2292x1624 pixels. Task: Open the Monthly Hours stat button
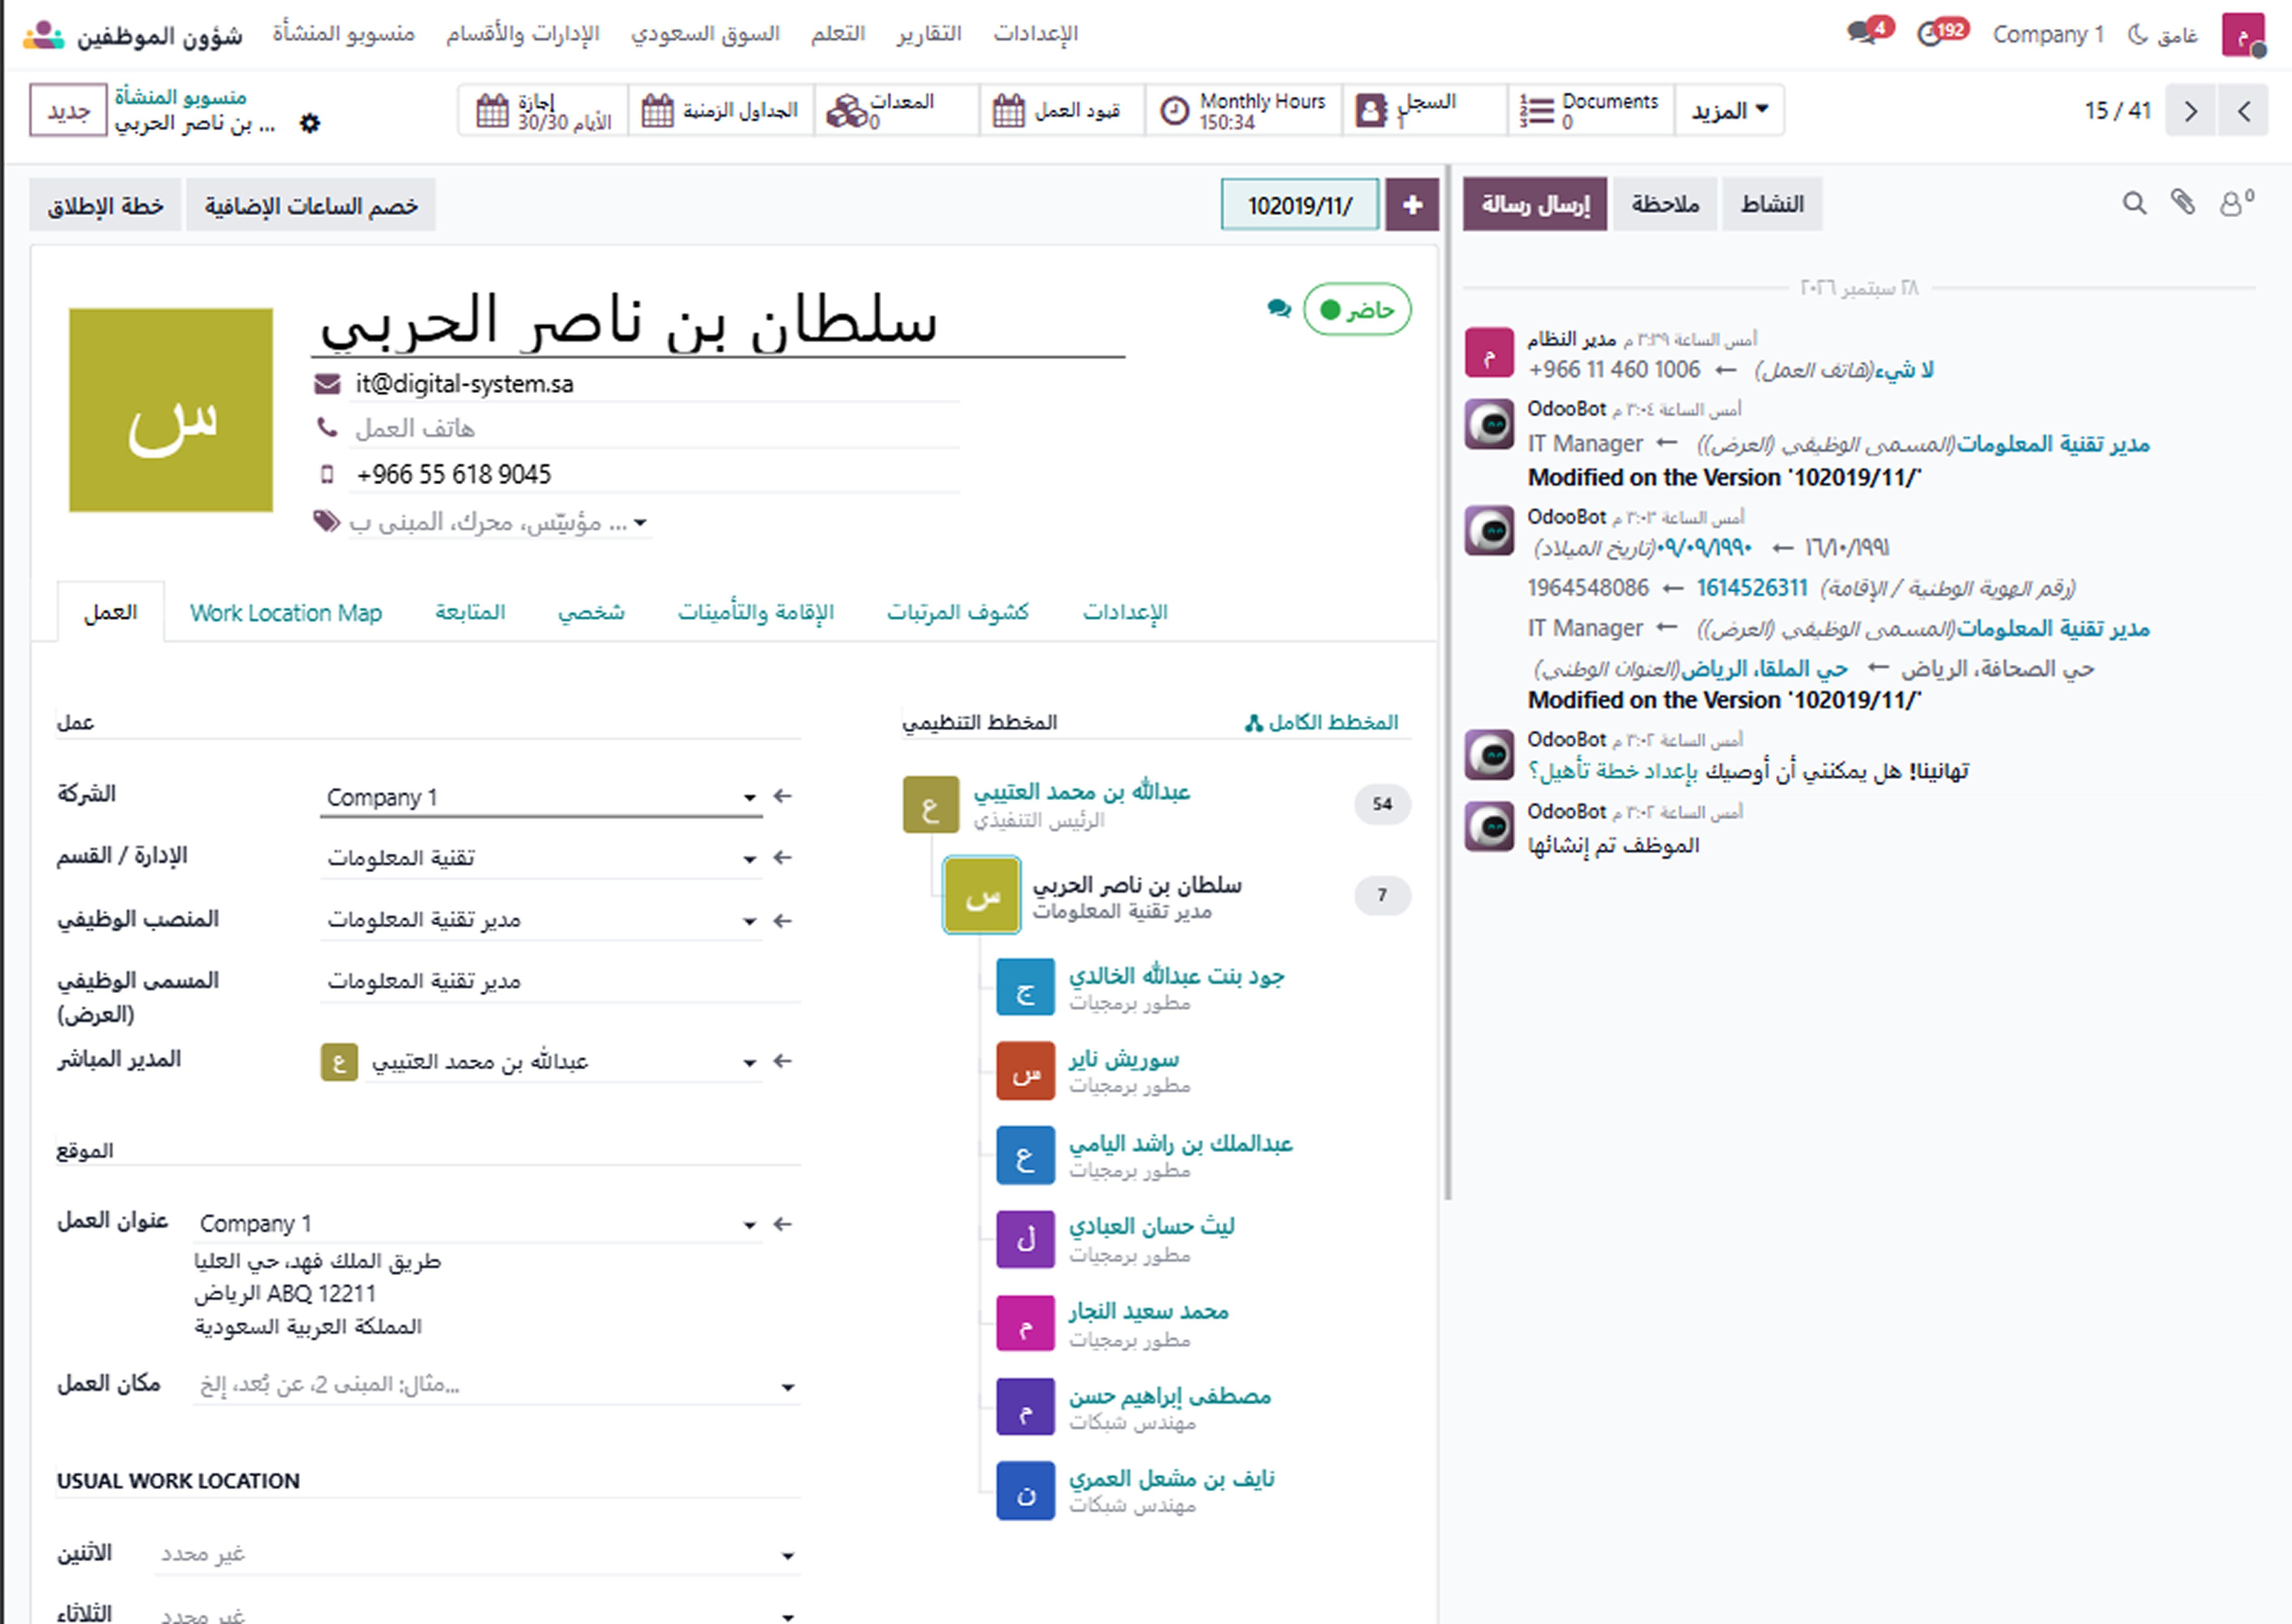coord(1243,110)
